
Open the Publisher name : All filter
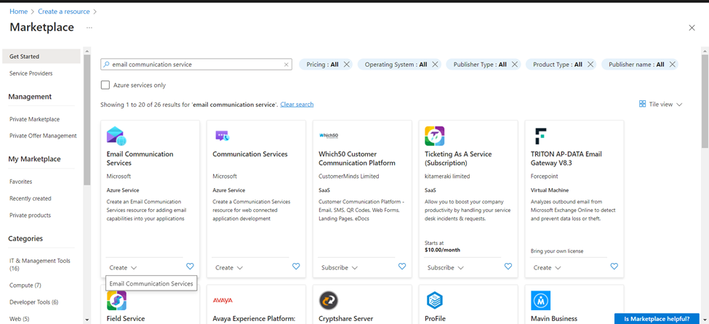click(x=636, y=64)
